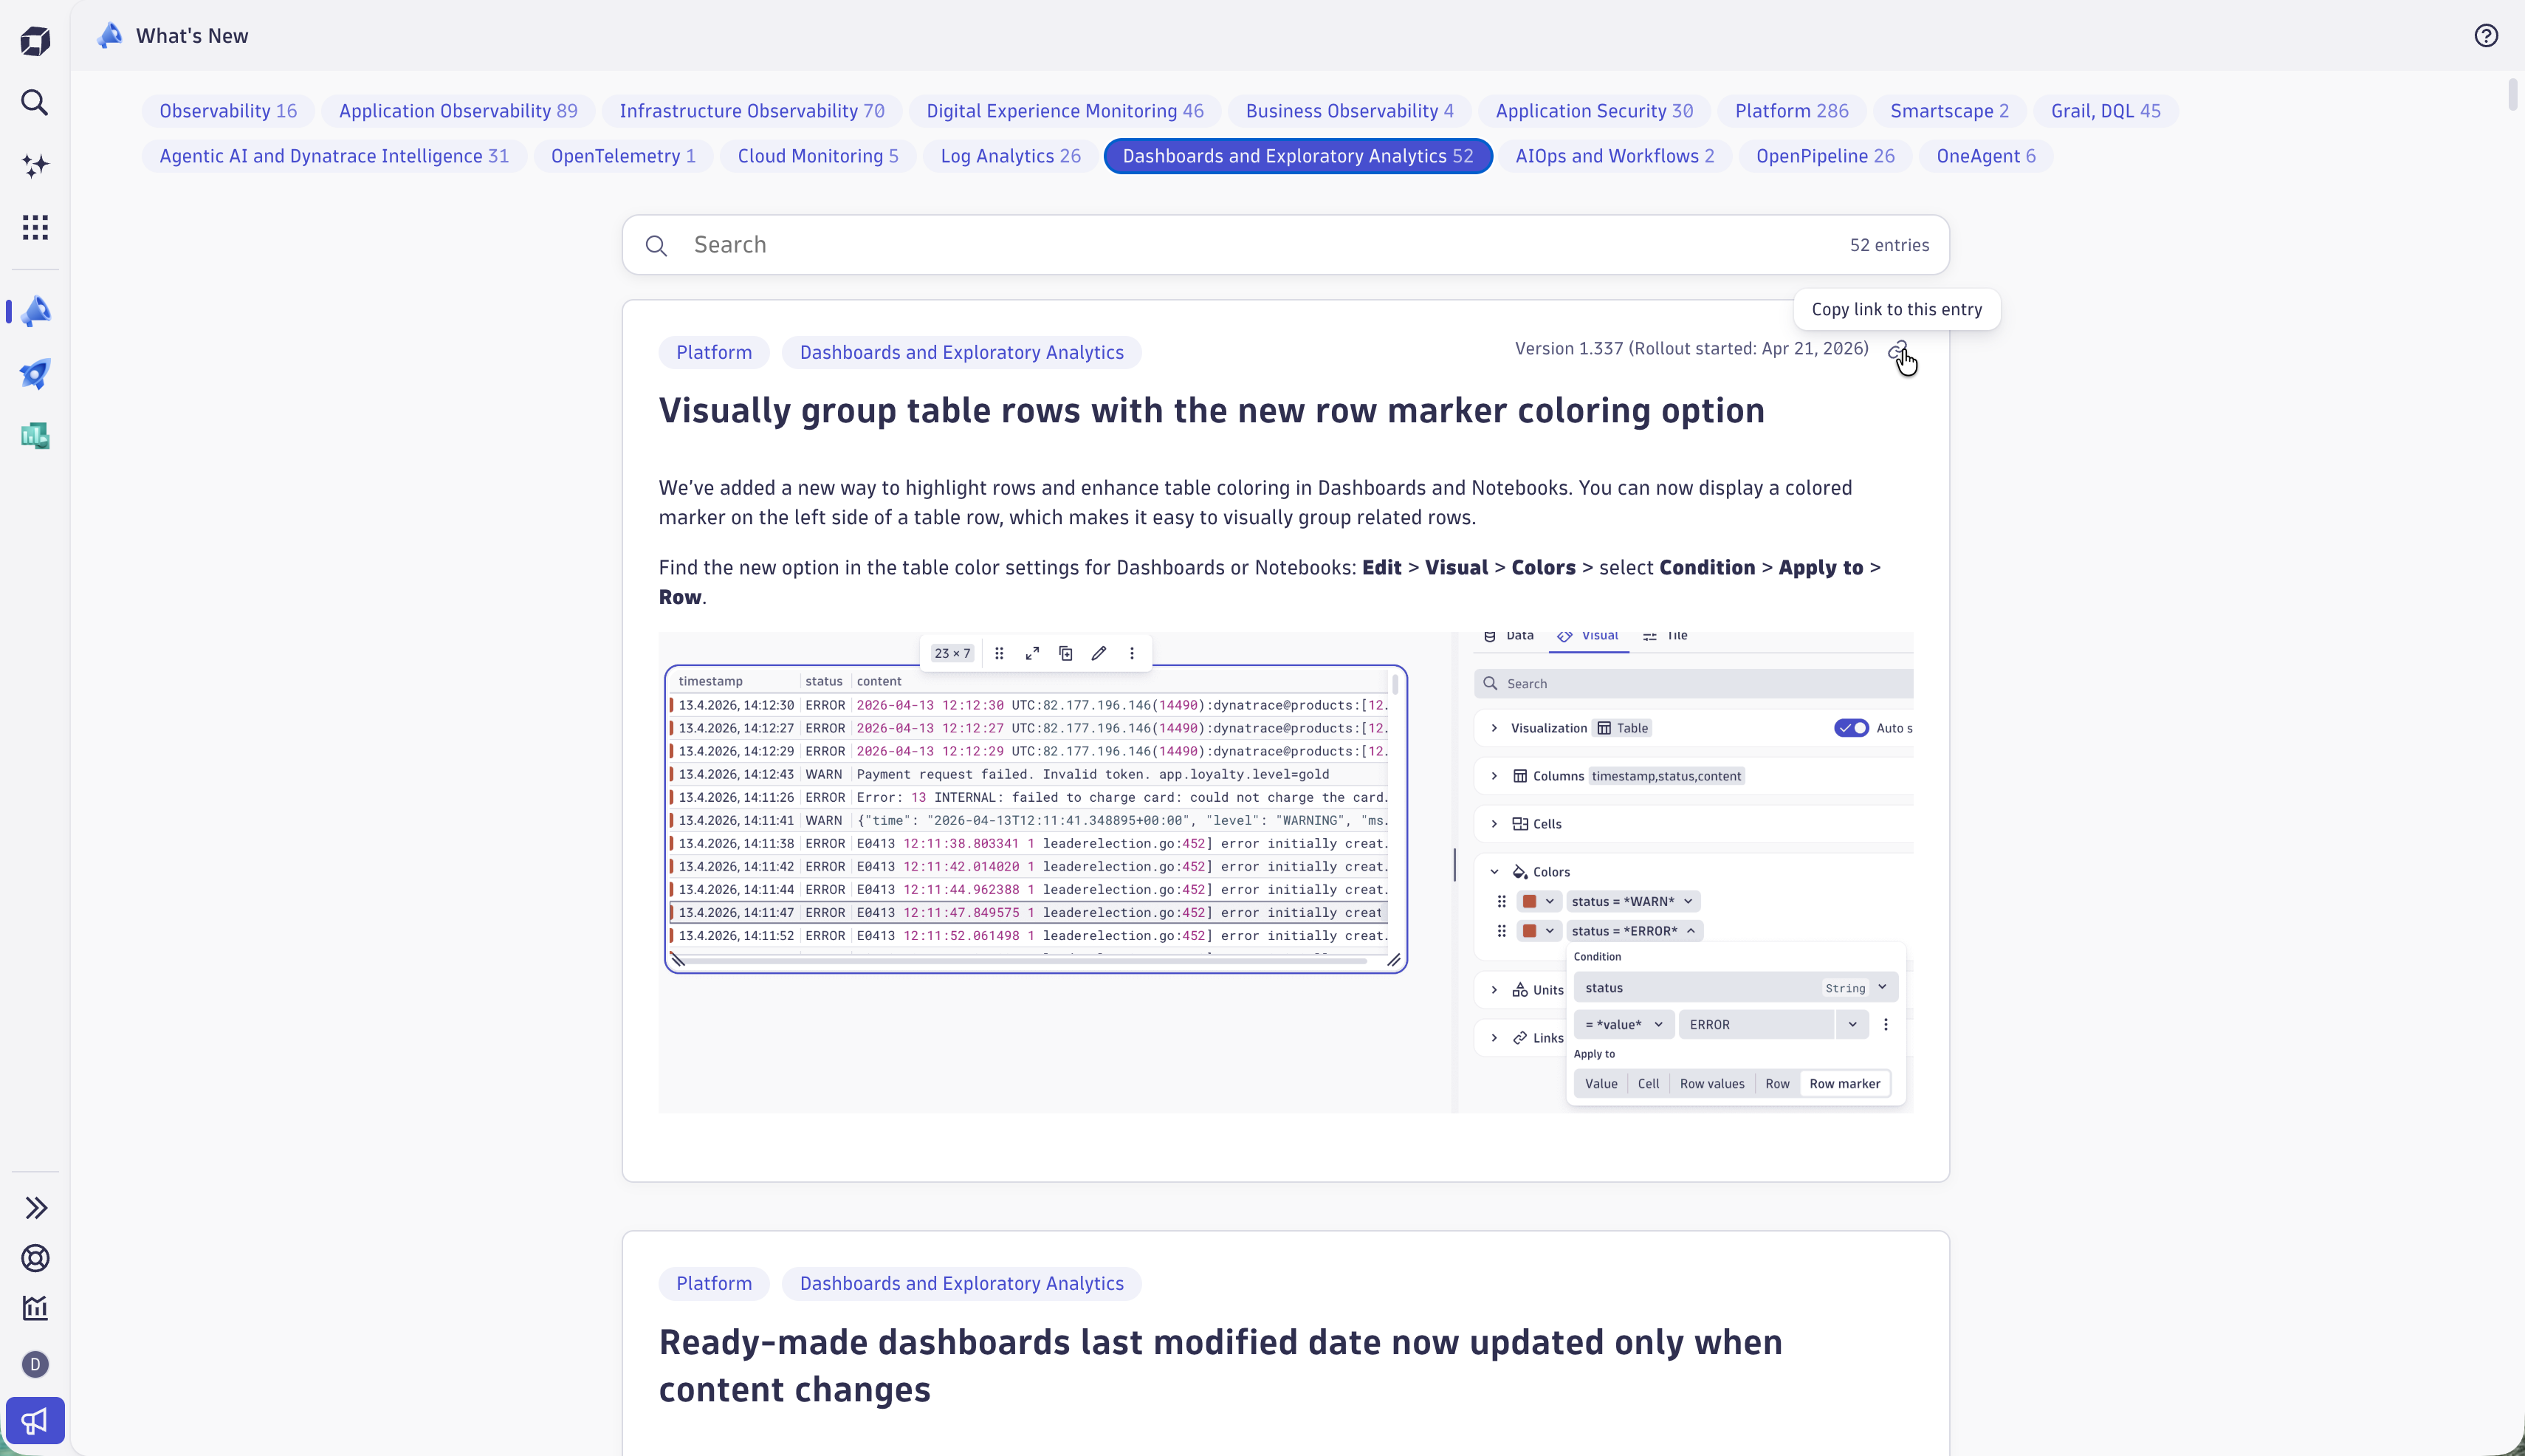Filter by Smartscape 2 chip
This screenshot has height=1456, width=2525.
1949,111
